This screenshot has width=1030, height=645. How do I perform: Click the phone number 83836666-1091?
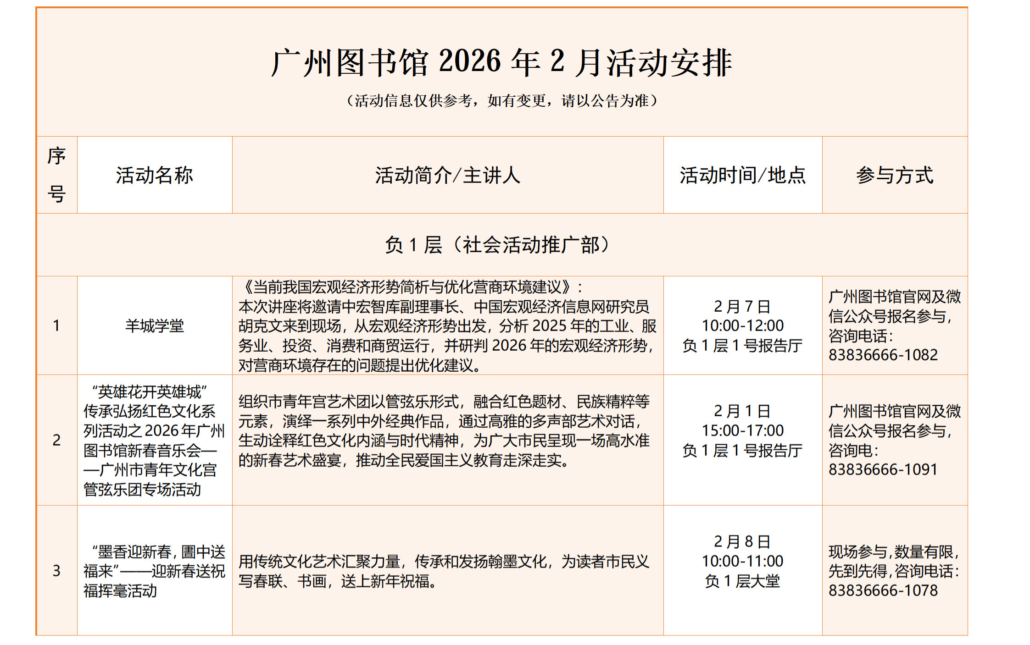coord(883,469)
